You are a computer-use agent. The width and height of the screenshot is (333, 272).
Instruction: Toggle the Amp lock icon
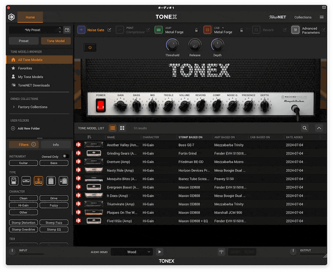(196, 30)
